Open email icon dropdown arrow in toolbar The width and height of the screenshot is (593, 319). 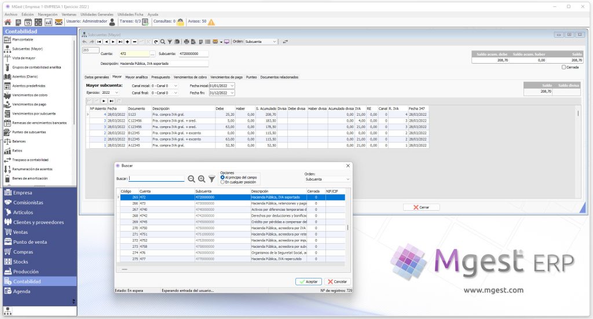pyautogui.click(x=221, y=42)
